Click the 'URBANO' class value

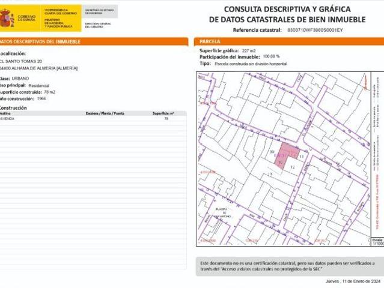click(x=20, y=79)
